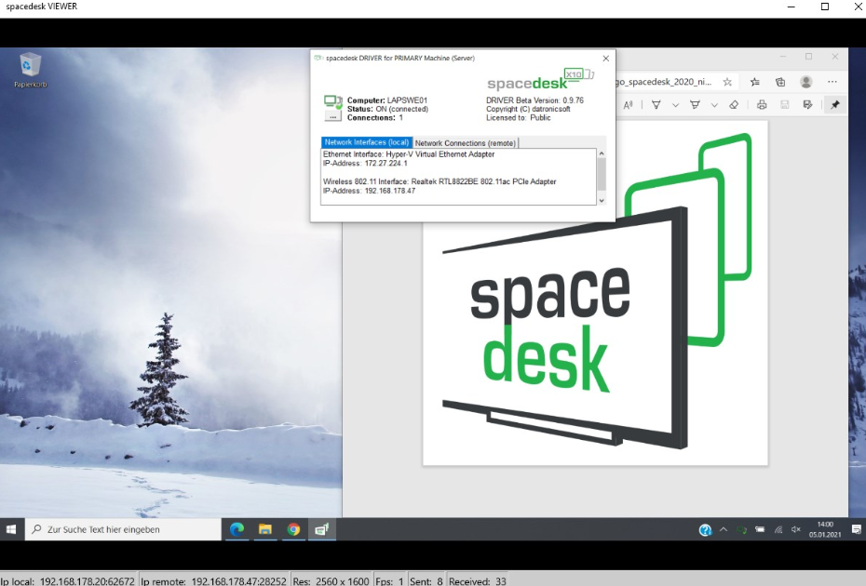Click the 'Ip remote: 192.168.178.47:28252' status entry

pos(214,580)
